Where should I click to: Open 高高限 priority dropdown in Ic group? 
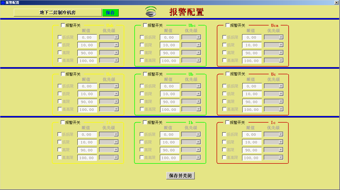click(x=281, y=158)
